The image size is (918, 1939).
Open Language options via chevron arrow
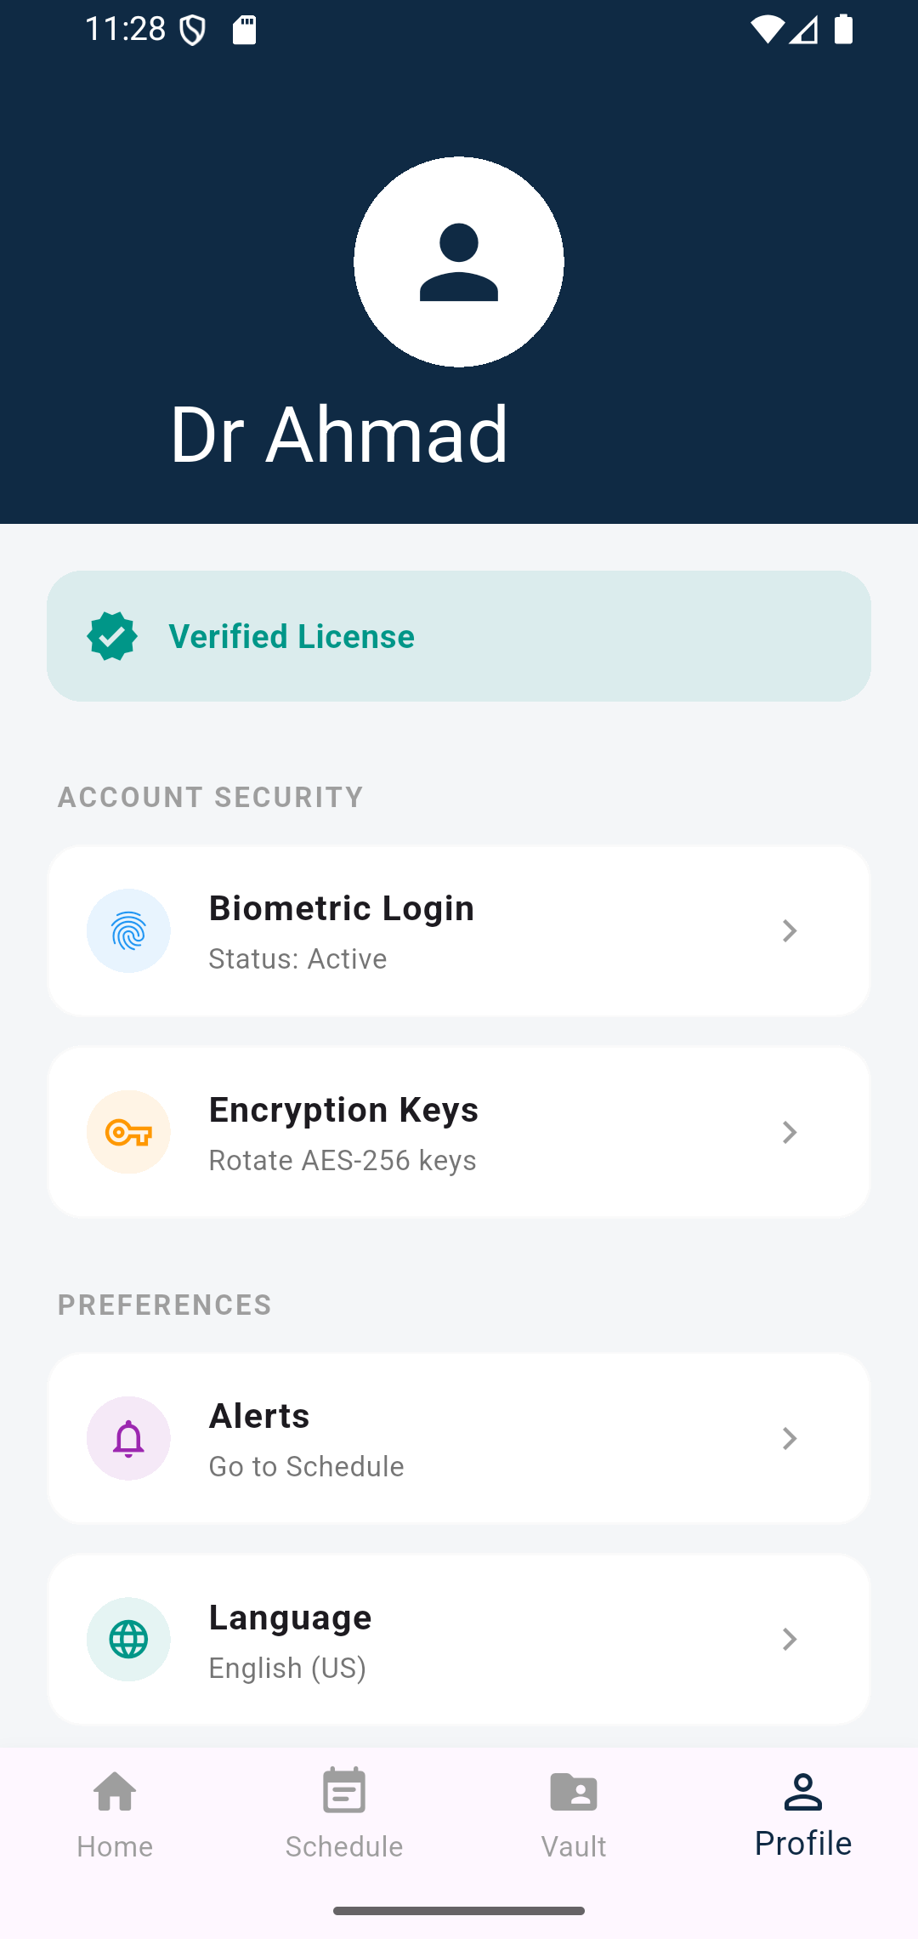[x=789, y=1639]
